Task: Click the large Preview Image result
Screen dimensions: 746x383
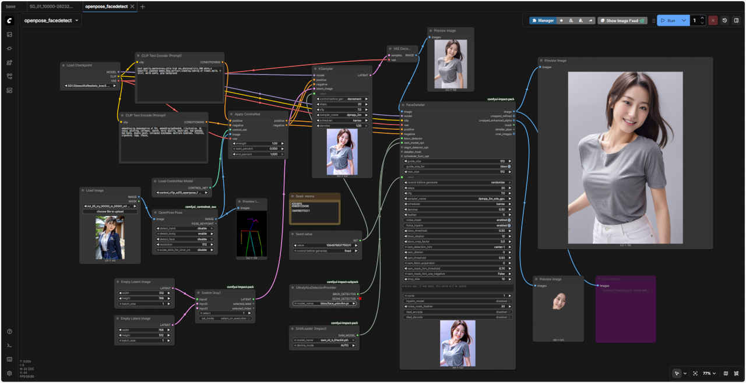Action: [625, 157]
